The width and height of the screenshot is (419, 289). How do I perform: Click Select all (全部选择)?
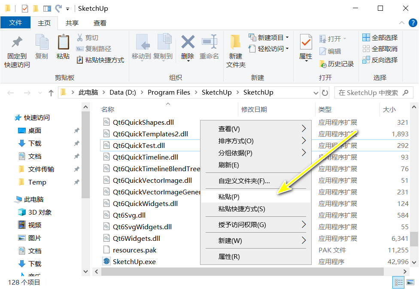tap(380, 37)
